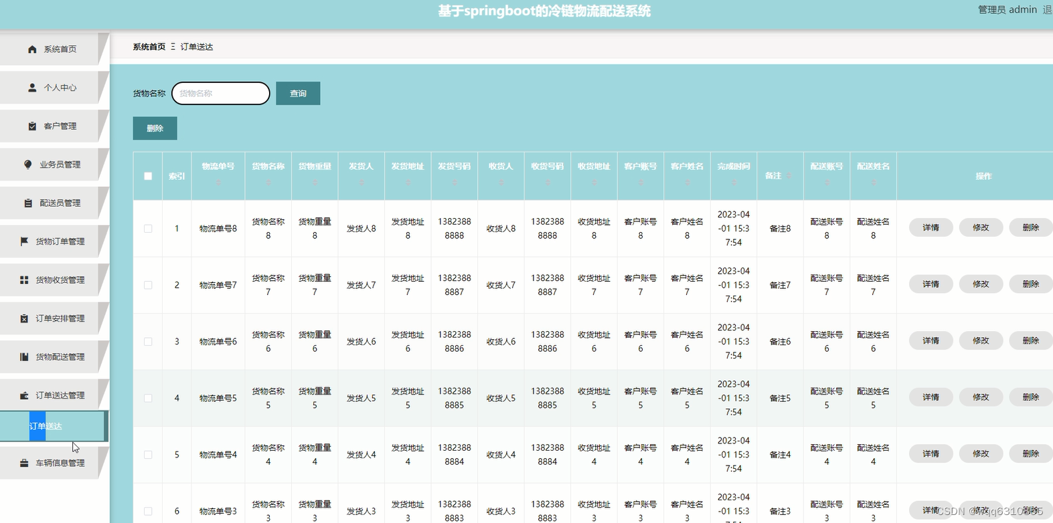Focus the 货物名称 search input field
Screen dimensions: 1053x523
click(x=221, y=94)
